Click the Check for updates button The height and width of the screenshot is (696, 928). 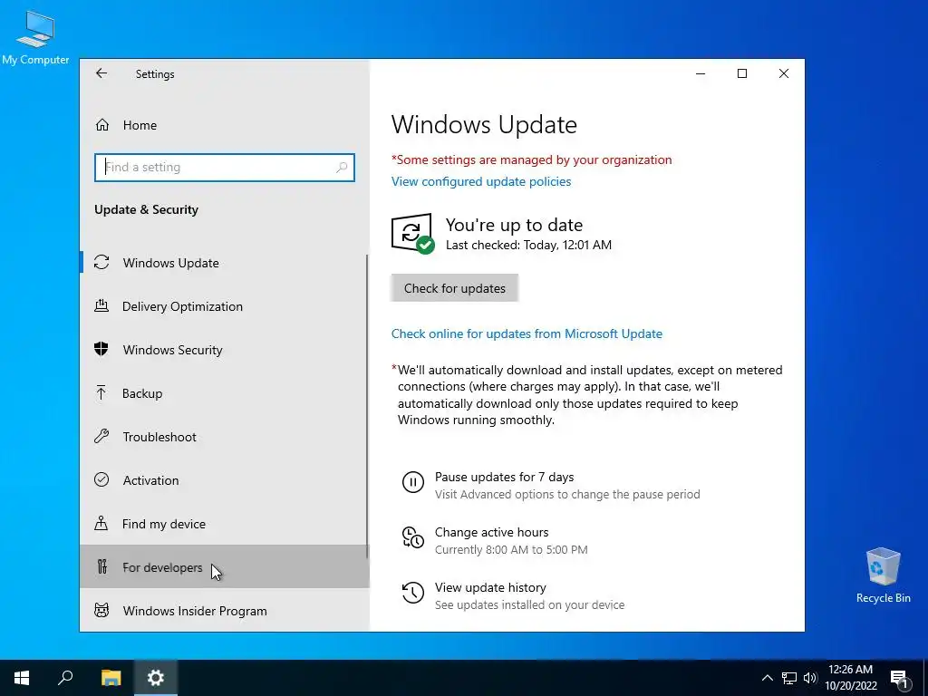tap(455, 288)
